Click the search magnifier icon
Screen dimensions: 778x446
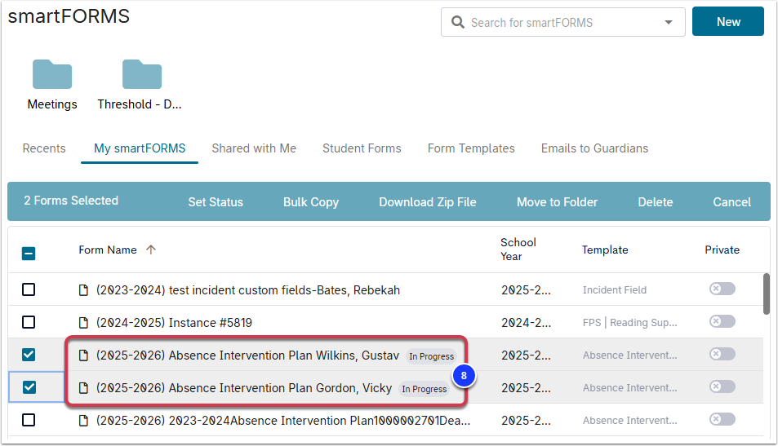tap(457, 22)
